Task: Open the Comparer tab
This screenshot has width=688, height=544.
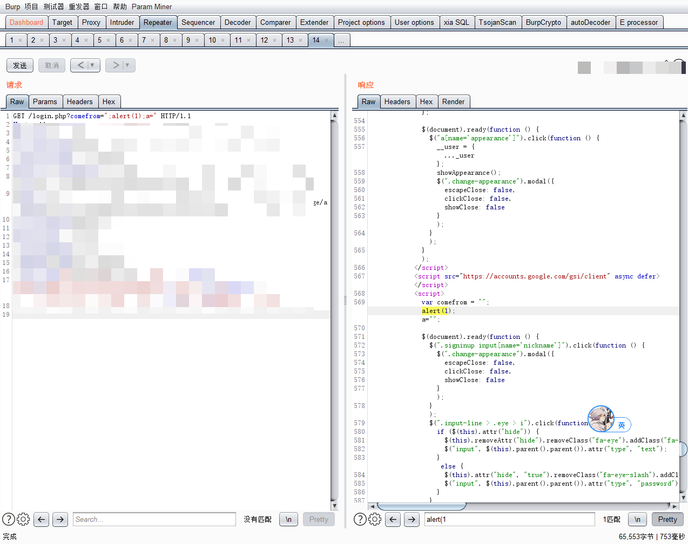Action: tap(275, 22)
